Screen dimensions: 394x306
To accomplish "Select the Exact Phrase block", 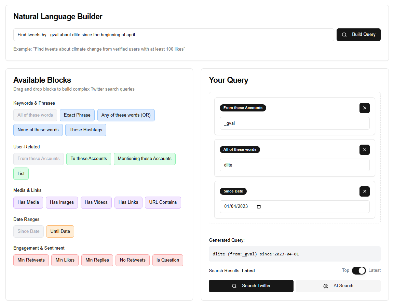I will (77, 115).
